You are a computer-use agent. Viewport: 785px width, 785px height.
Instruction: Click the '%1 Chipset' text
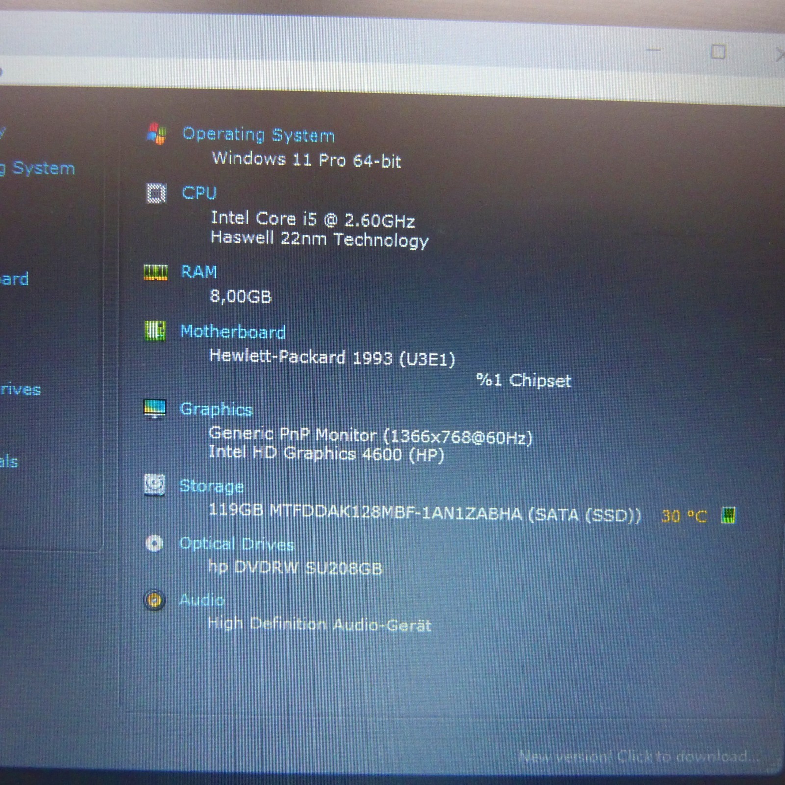[x=523, y=380]
